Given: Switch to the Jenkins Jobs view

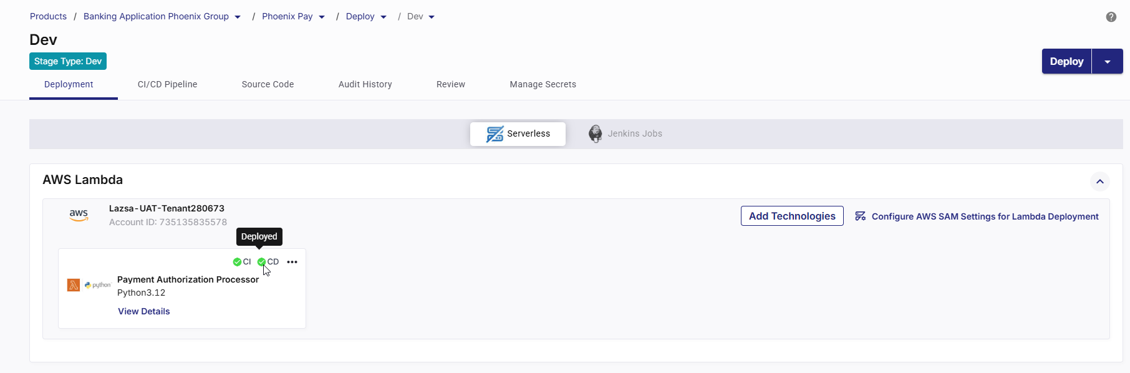Looking at the screenshot, I should (634, 133).
